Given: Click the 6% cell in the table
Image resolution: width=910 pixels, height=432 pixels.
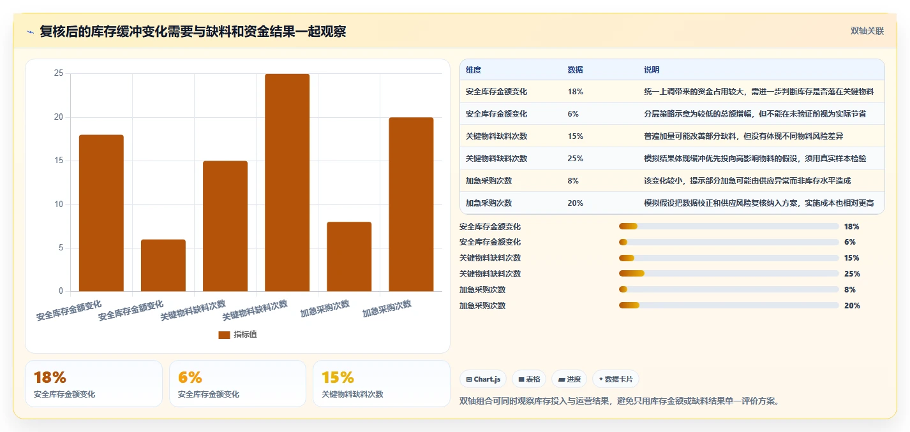Looking at the screenshot, I should 573,114.
